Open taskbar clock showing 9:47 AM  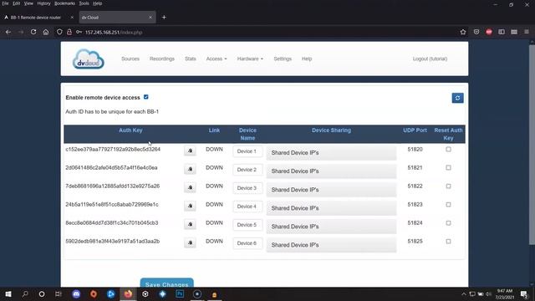coord(504,293)
